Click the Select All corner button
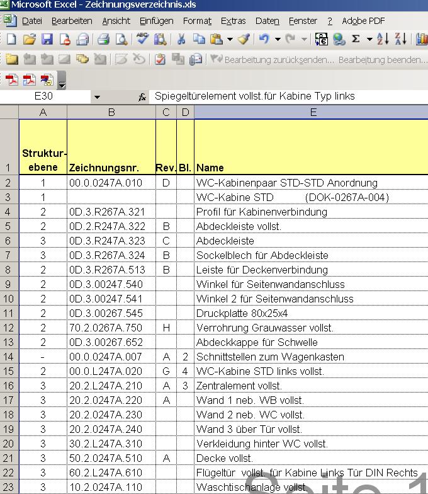 9,112
